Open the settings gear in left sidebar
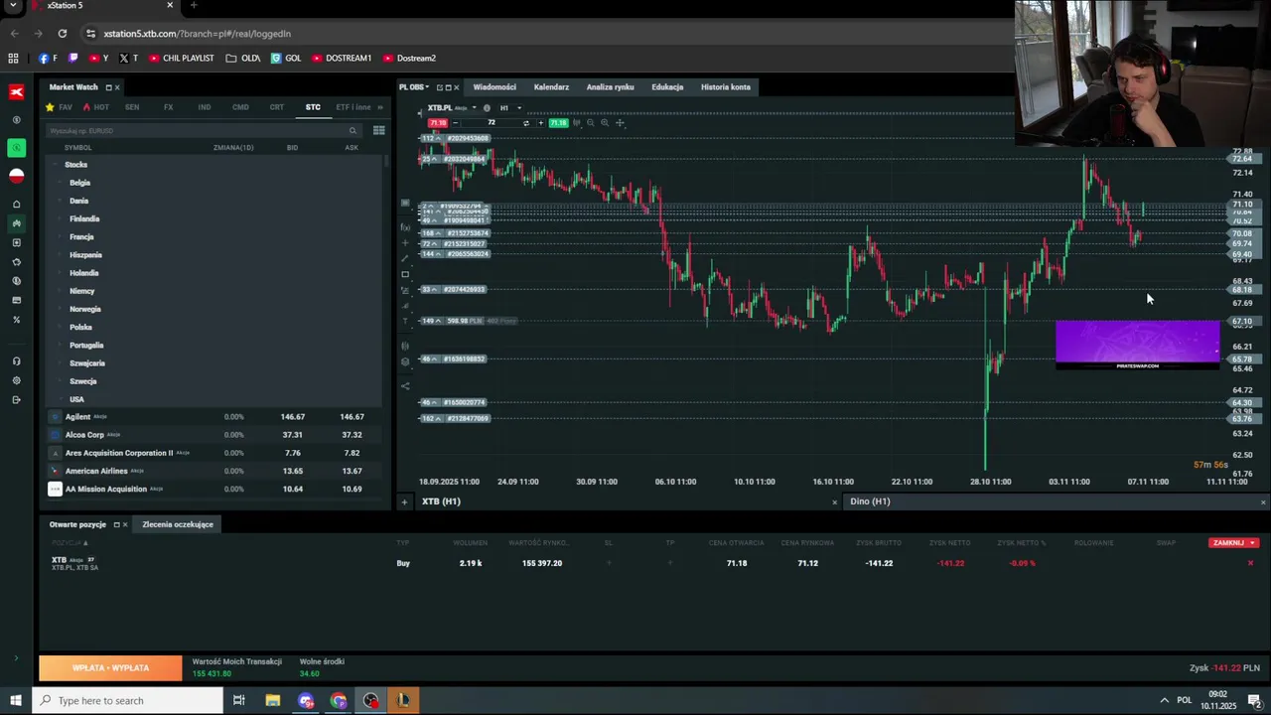This screenshot has width=1271, height=715. click(x=16, y=380)
